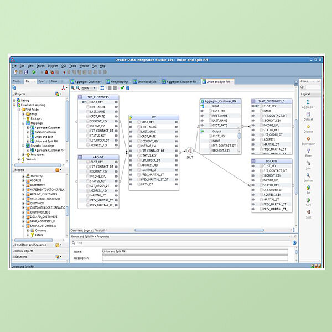Viewport: 332px width, 332px height.
Task: Click the SPLIT node in the diagram
Action: [189, 151]
